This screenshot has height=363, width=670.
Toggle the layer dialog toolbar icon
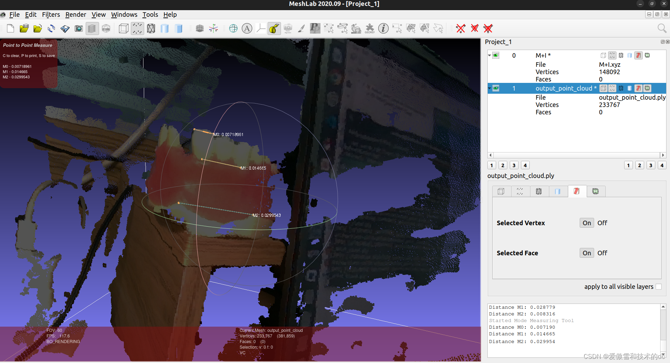(92, 28)
